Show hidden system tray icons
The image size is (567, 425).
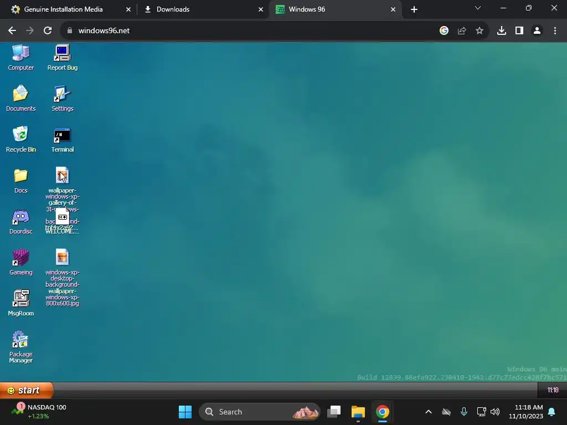point(428,412)
